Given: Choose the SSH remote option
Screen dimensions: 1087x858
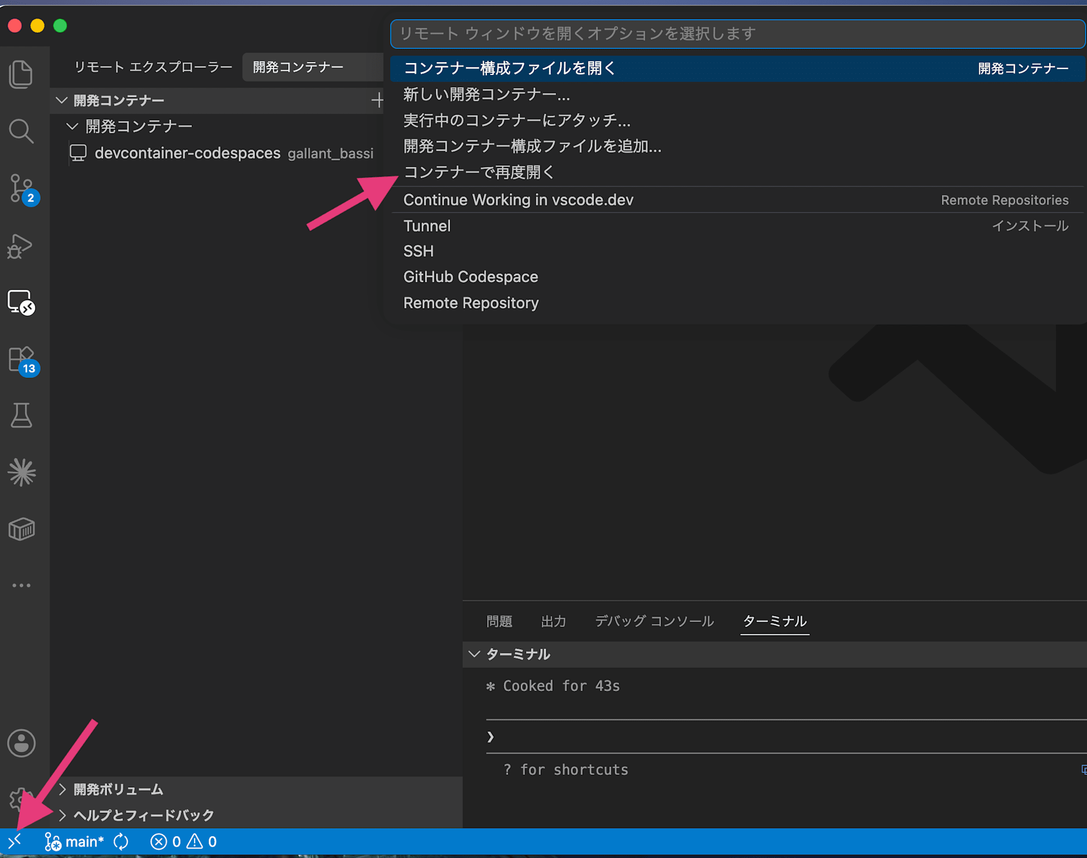Looking at the screenshot, I should pos(738,251).
